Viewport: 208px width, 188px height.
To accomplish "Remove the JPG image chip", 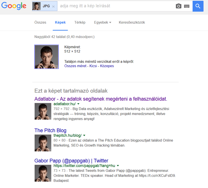I will pyautogui.click(x=53, y=6).
